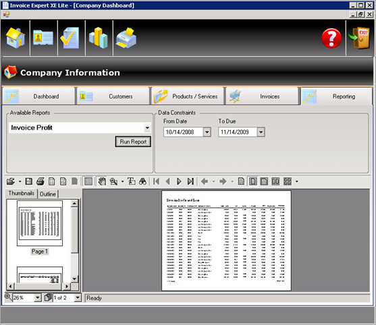376x325 pixels.
Task: Go to the first page of report
Action: (x=157, y=181)
